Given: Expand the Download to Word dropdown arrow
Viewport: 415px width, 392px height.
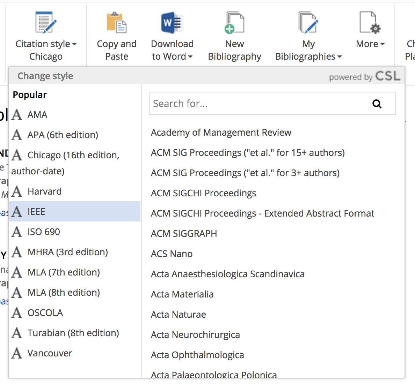Looking at the screenshot, I should coord(190,56).
